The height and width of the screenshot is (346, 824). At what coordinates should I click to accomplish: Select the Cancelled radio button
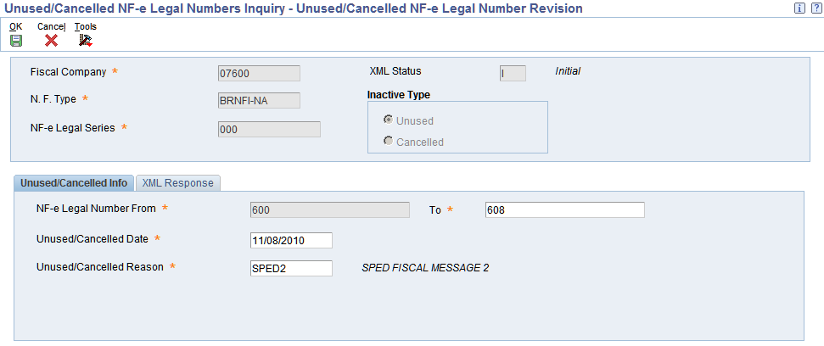pos(389,141)
